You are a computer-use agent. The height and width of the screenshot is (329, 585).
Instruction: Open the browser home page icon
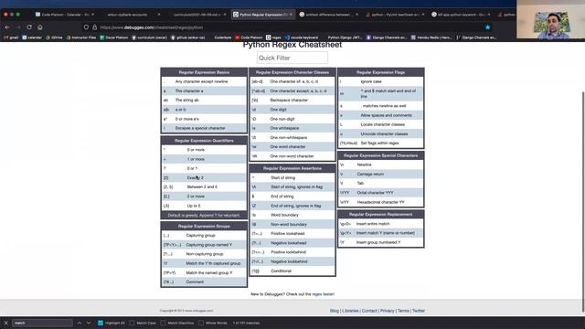tap(40, 27)
